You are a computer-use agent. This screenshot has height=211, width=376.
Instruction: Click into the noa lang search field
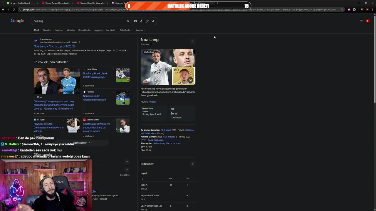point(79,21)
